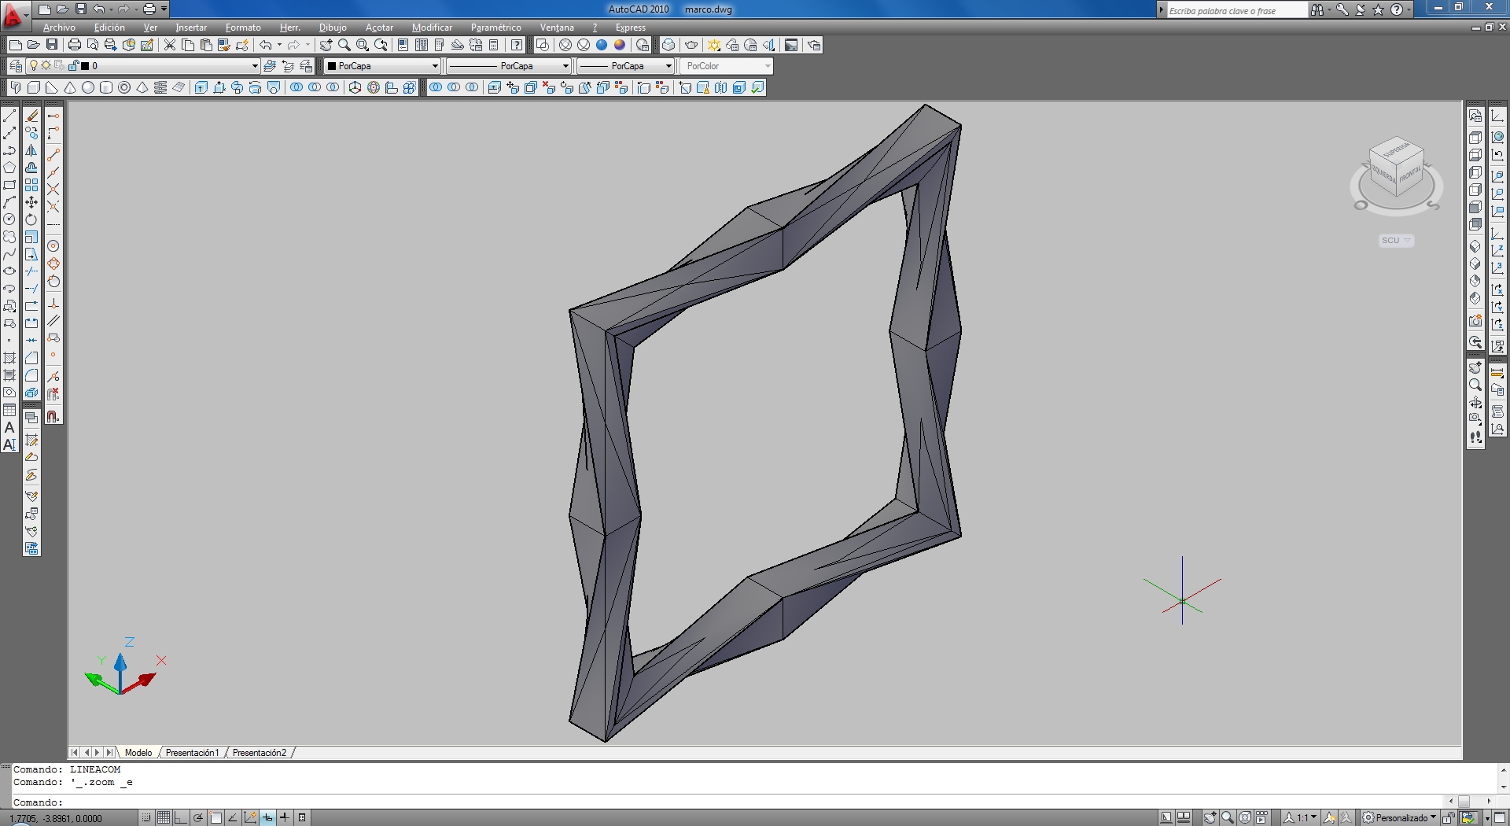This screenshot has height=826, width=1510.
Task: Toggle Grid display in status bar
Action: click(x=164, y=817)
